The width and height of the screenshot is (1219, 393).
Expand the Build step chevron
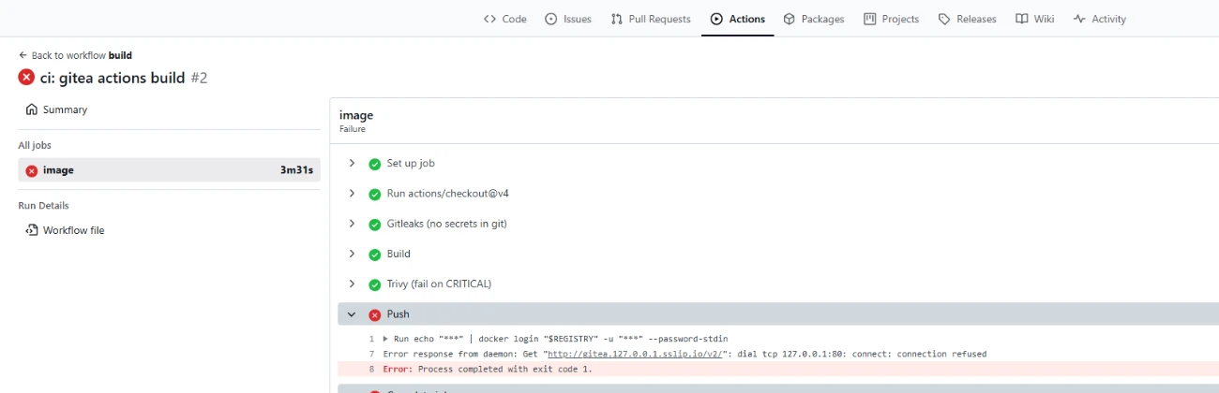click(x=352, y=254)
